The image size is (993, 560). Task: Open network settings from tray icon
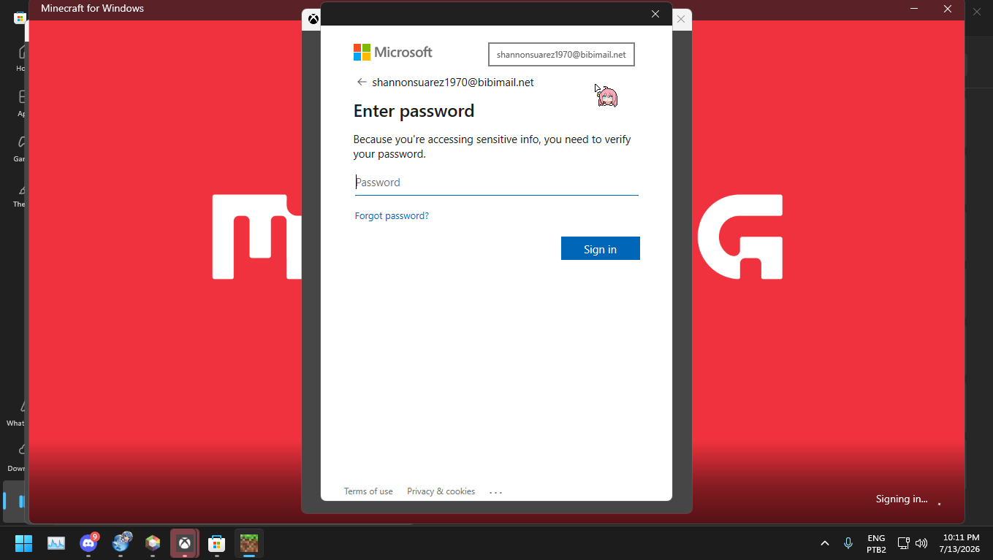coord(903,543)
